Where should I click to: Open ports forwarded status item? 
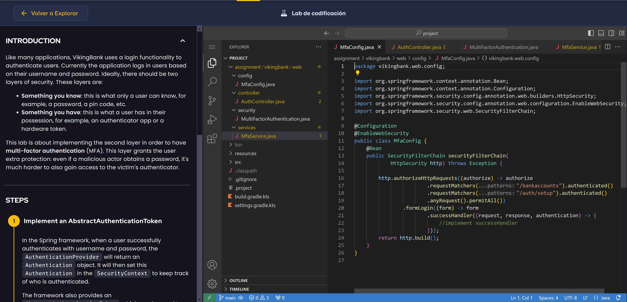coord(280,298)
